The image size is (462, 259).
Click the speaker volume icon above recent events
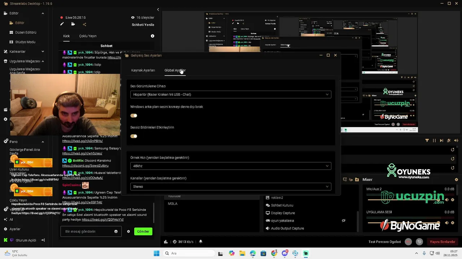(456, 141)
